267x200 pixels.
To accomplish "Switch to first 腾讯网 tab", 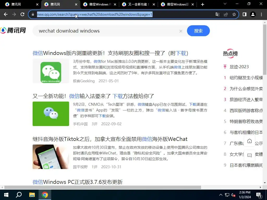I will point(20,4).
